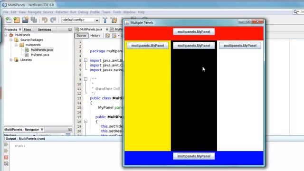Screen dimensions: 304x171
Task: Collapse the constructor fold at line 18
Action: (85, 122)
